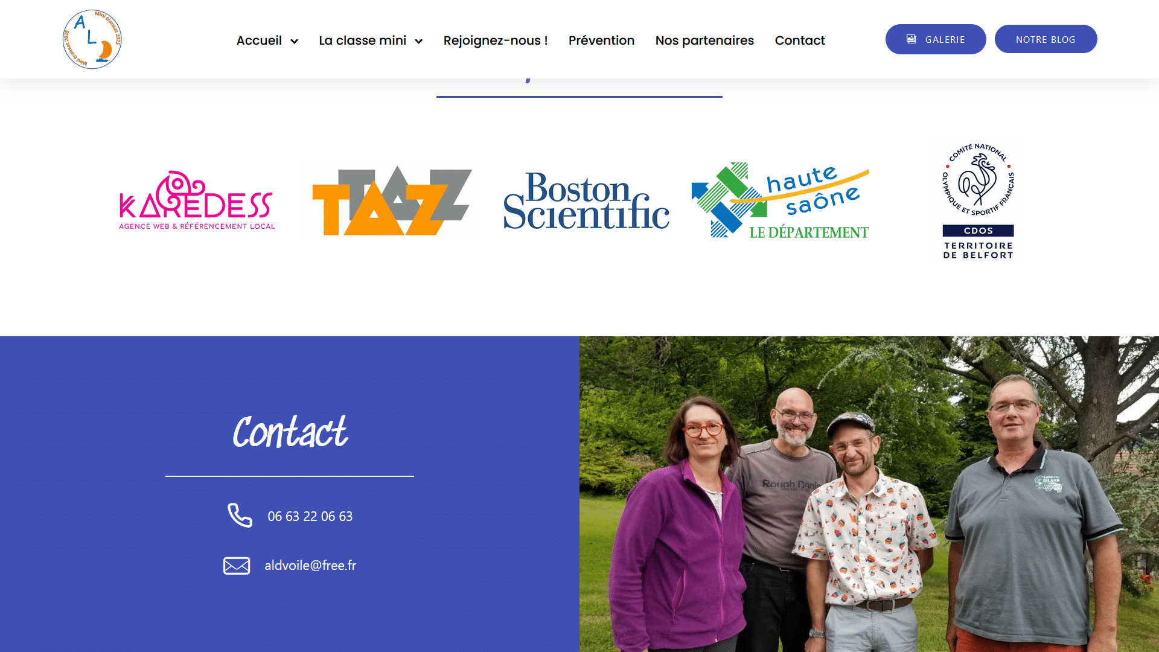Click the envelope email icon

[237, 566]
